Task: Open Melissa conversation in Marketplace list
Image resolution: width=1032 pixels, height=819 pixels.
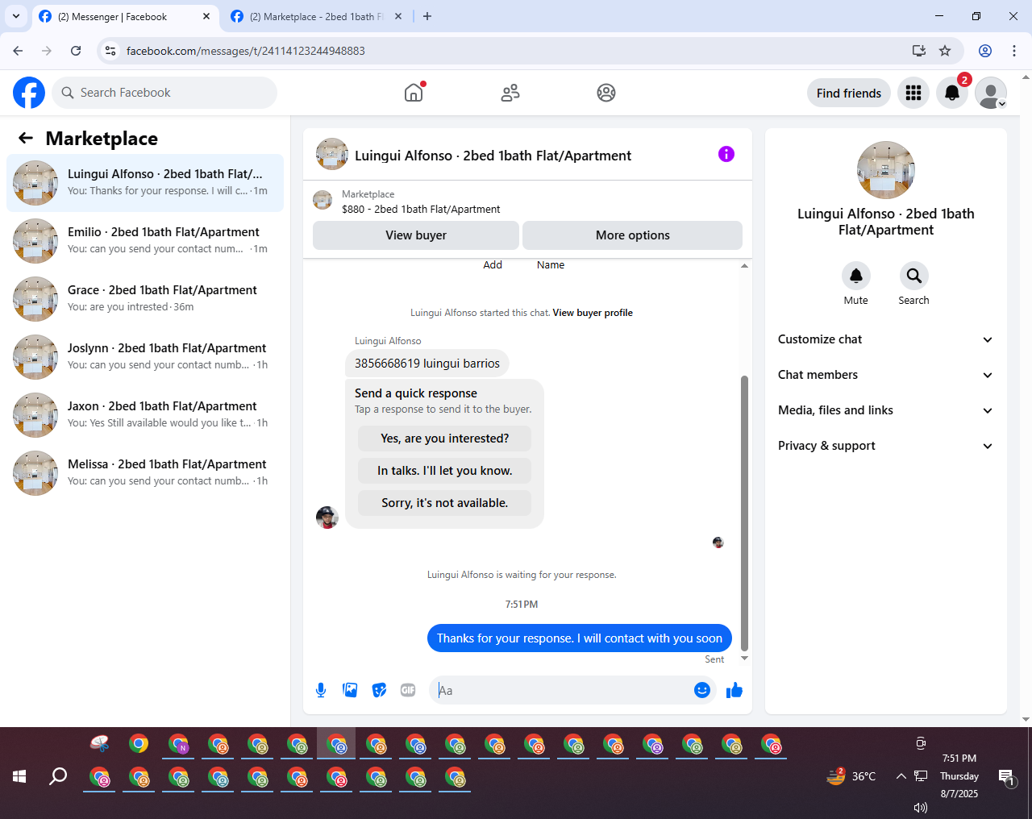Action: 145,473
